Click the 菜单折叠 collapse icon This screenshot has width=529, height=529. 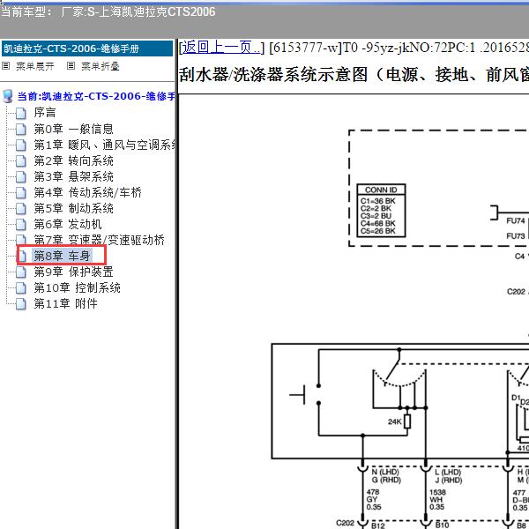71,66
